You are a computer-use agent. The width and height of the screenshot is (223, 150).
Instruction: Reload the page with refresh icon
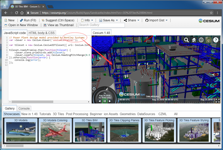click(x=17, y=13)
